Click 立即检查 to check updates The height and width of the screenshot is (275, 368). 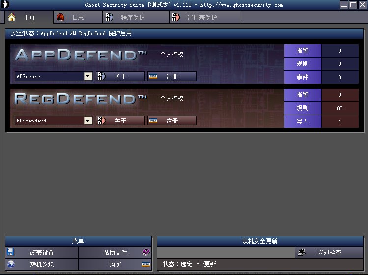tap(329, 252)
